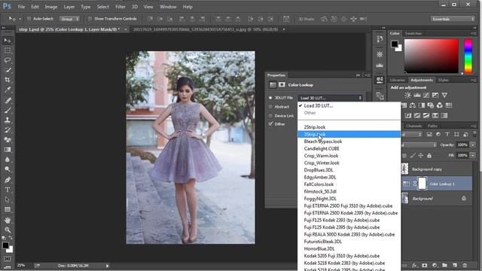This screenshot has height=271, width=482.
Task: Select the Quick Selection tool
Action: point(8,70)
